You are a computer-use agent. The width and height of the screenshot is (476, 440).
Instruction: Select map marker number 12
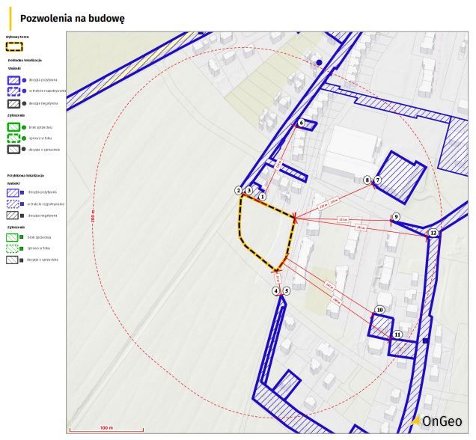433,233
